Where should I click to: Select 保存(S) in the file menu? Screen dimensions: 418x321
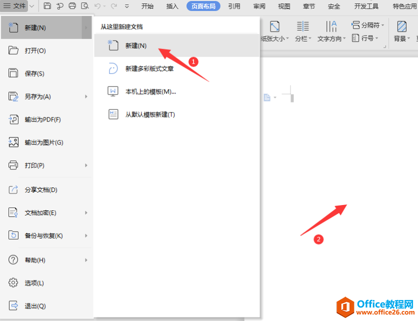click(46, 73)
